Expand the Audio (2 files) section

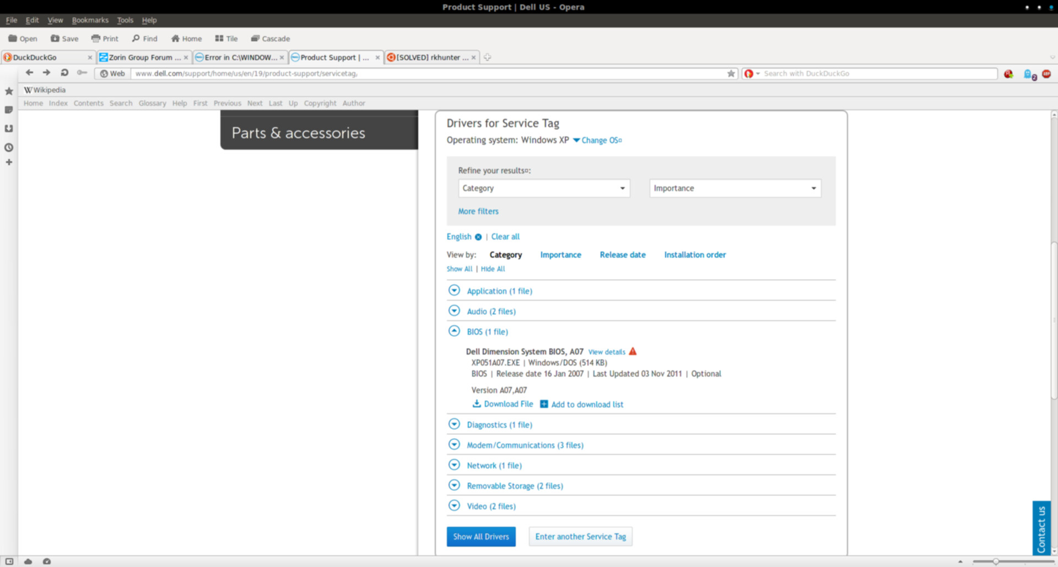click(454, 310)
